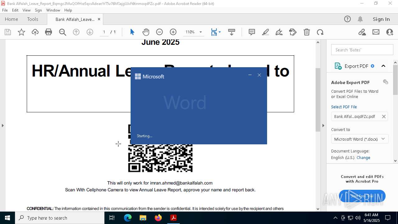Open the Convert to format dropdown
Image resolution: width=398 pixels, height=224 pixels.
(x=359, y=139)
